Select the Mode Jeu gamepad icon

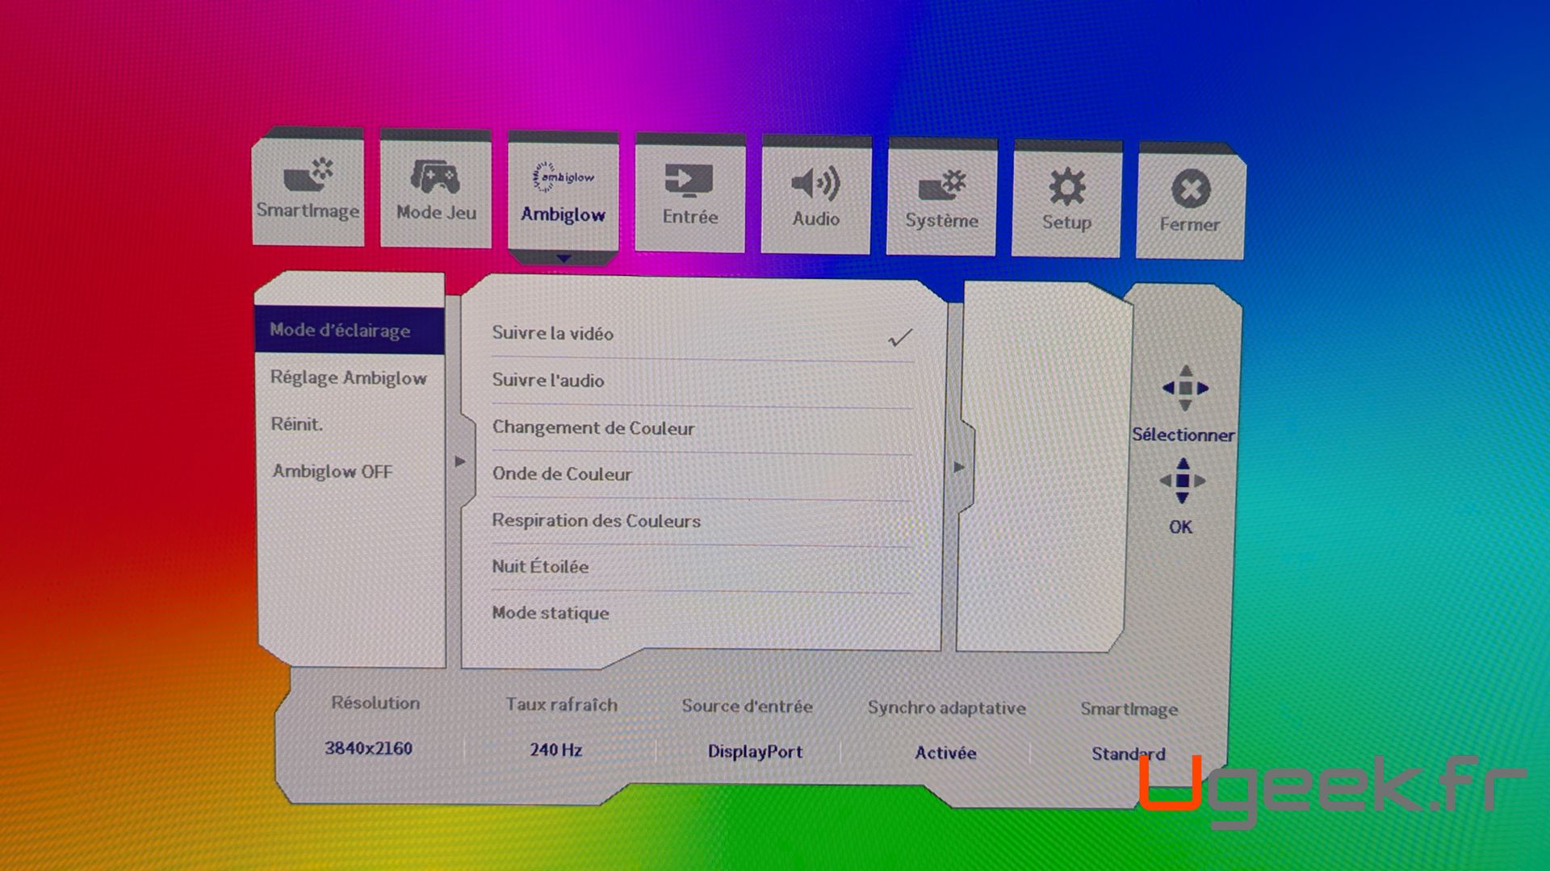[x=436, y=178]
